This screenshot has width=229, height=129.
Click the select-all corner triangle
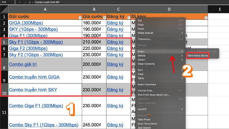click(4, 9)
